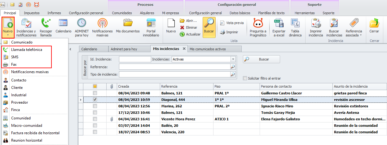This screenshot has width=387, height=145.
Task: Enable Solicitar filtro al entrar checkbox
Action: [245, 78]
